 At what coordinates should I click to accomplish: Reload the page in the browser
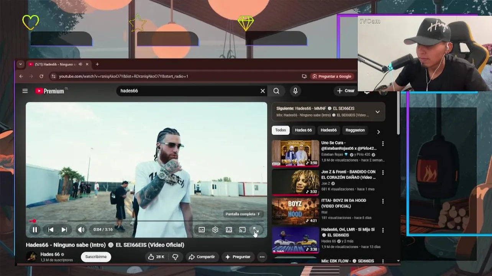41,76
